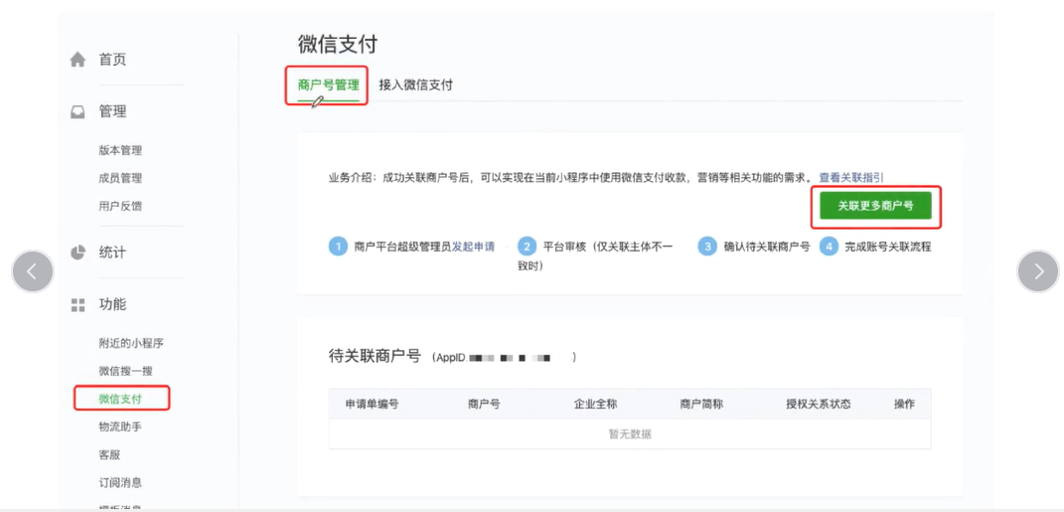Switch to the 接入微信支付 tab
This screenshot has height=512, width=1064.
(x=416, y=85)
